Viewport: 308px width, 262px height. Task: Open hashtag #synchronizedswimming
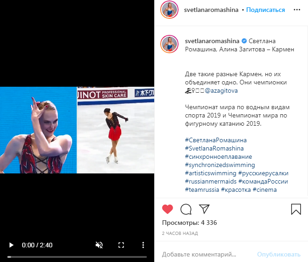pos(220,165)
